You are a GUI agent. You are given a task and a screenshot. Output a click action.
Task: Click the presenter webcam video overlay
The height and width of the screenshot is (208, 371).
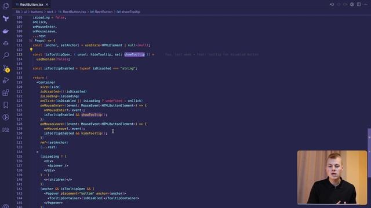pos(332,177)
